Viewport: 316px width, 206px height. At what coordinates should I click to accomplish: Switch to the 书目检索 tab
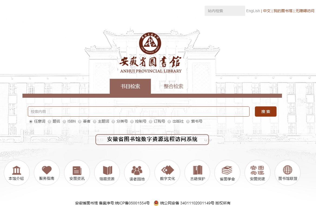[130, 86]
